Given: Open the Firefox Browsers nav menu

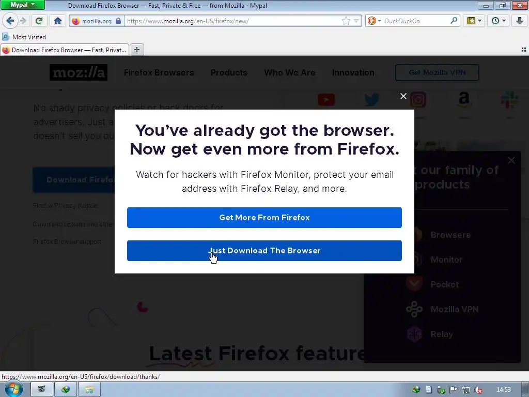Looking at the screenshot, I should pos(159,72).
